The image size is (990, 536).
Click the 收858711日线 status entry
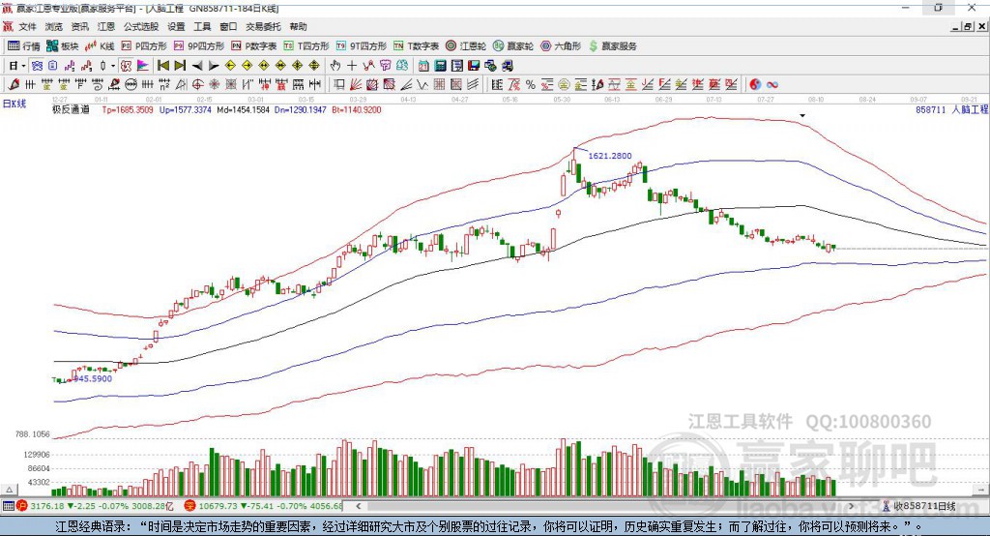(x=918, y=506)
